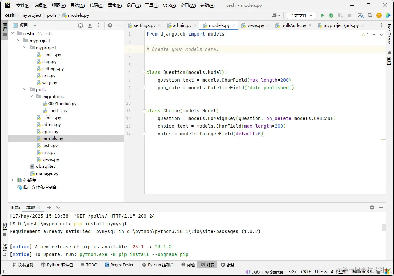Switch to the settings.py editor tab
The height and width of the screenshot is (276, 394).
click(144, 25)
